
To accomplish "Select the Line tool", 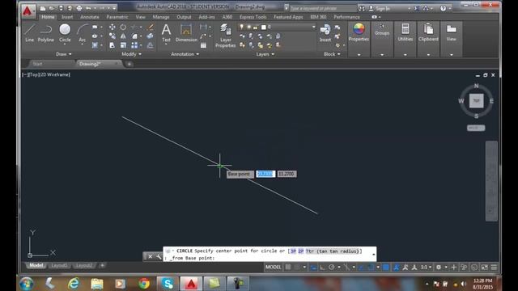I will (29, 33).
